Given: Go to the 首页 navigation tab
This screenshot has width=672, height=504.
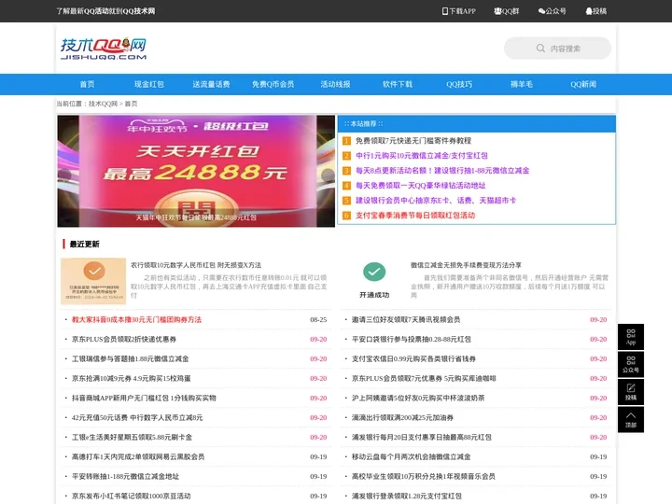Looking at the screenshot, I should point(87,84).
